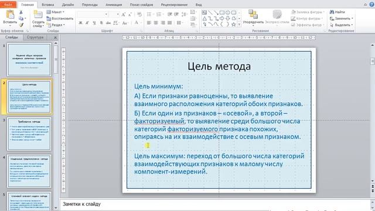
Task: Click Найти find button
Action: (x=337, y=12)
